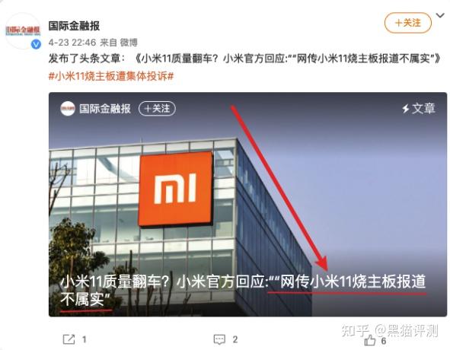Click the article caption text over image
The image size is (450, 350).
coord(243,291)
